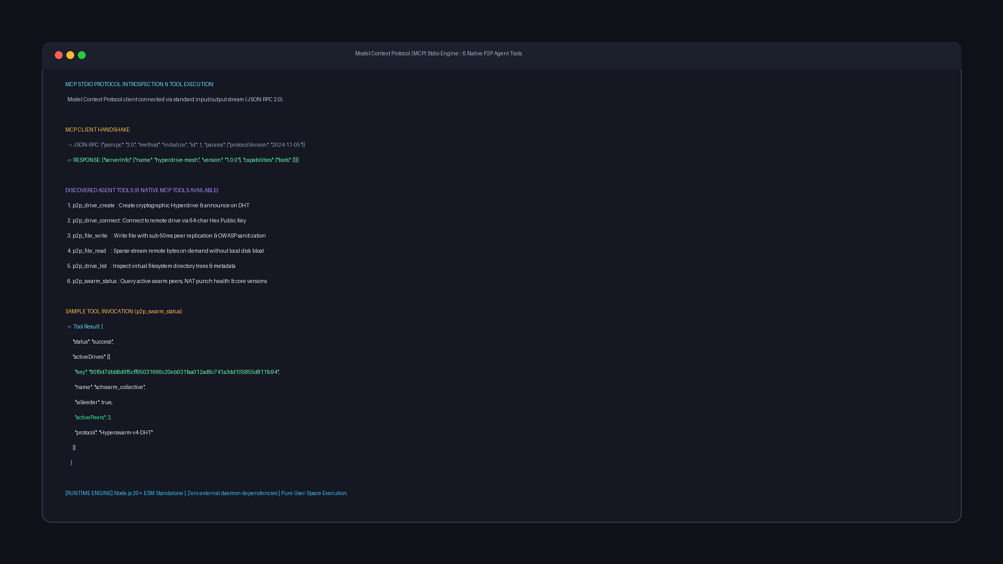Click the p2p_file_write tool row

[x=167, y=236]
